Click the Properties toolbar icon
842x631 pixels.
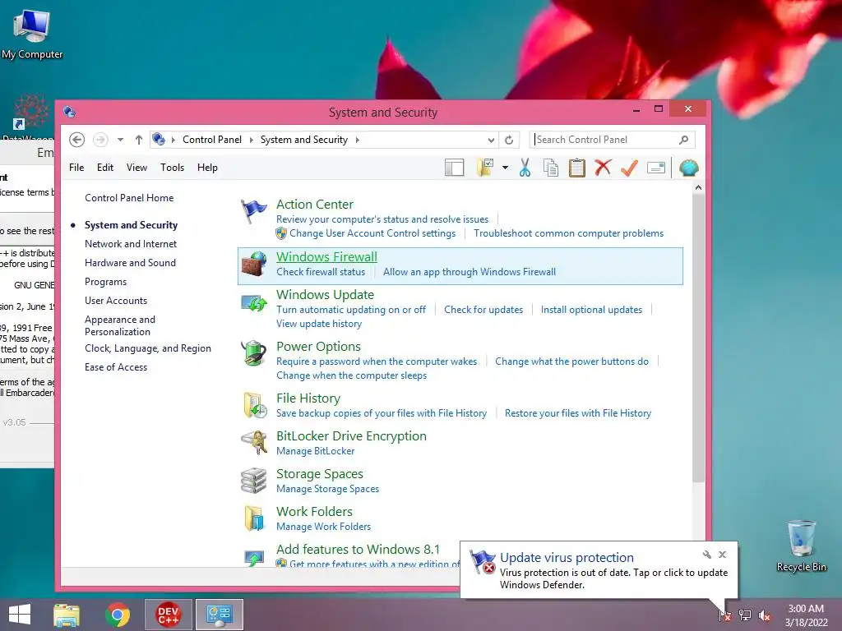(655, 168)
